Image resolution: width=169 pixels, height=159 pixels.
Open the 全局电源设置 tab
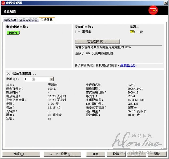(28, 20)
